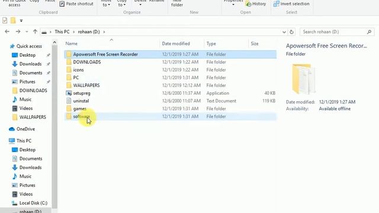The width and height of the screenshot is (379, 213).
Task: Click the search magnifier icon
Action: pyautogui.click(x=369, y=31)
